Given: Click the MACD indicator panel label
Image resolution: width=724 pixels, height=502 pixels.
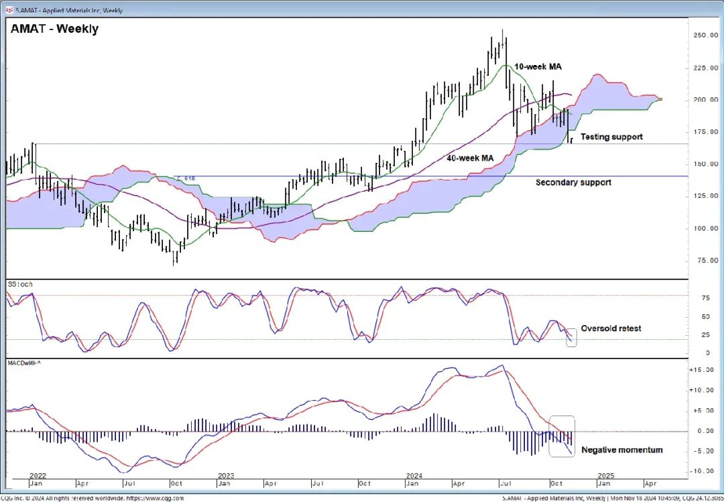Looking at the screenshot, I should tap(25, 364).
